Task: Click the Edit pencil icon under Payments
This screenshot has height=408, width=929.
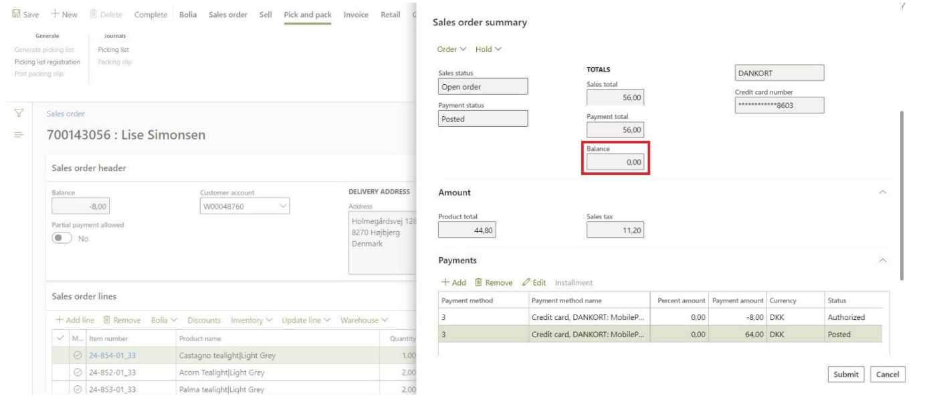Action: [x=526, y=282]
